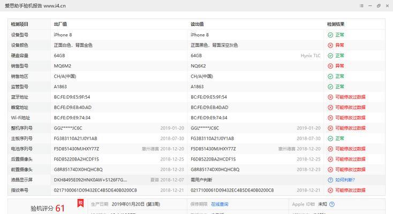Click 可能修改过数据 in 指纹串号 row
This screenshot has height=214, width=393.
[x=350, y=190]
